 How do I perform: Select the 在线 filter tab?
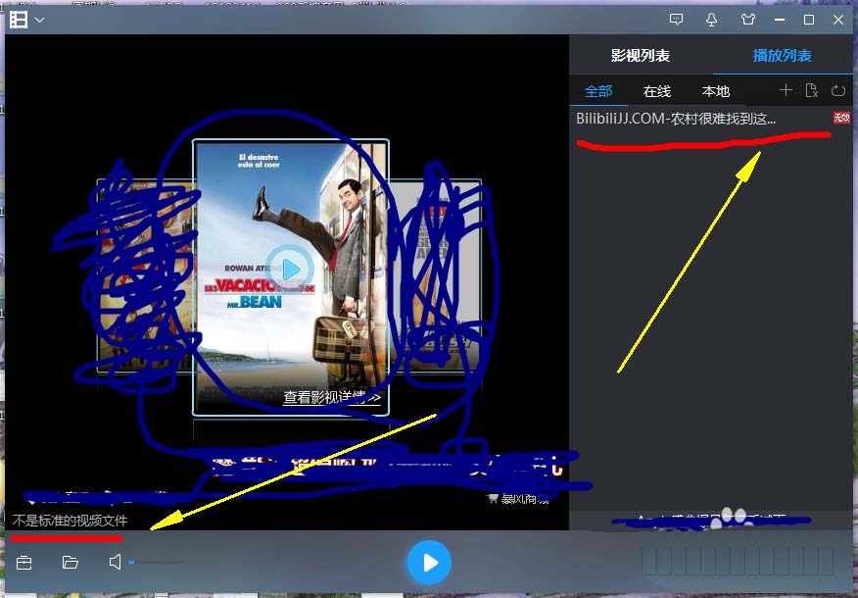(x=657, y=91)
